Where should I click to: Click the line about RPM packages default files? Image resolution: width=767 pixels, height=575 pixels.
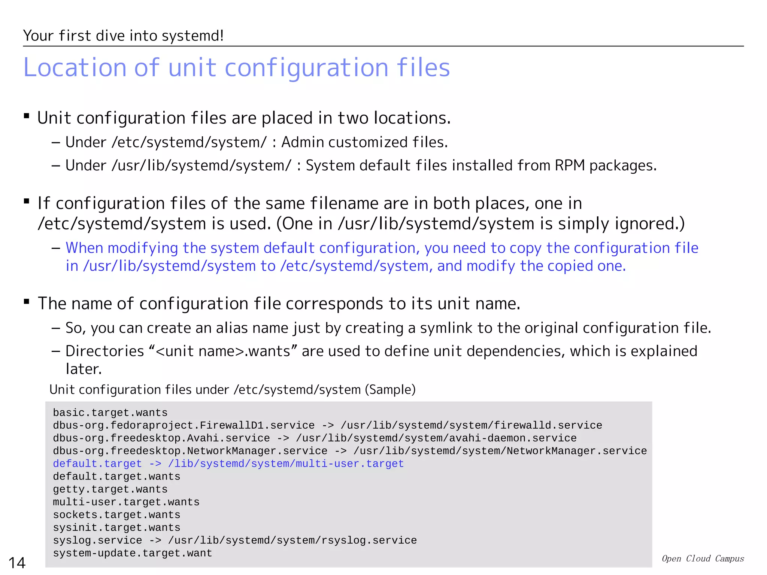pyautogui.click(x=361, y=165)
